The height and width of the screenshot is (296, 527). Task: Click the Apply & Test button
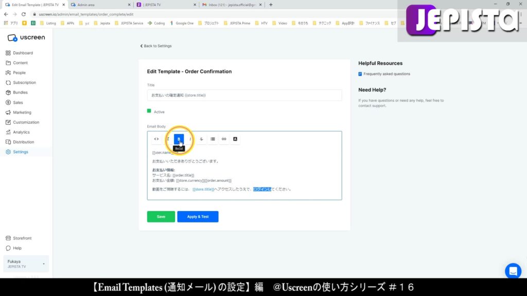[198, 217]
